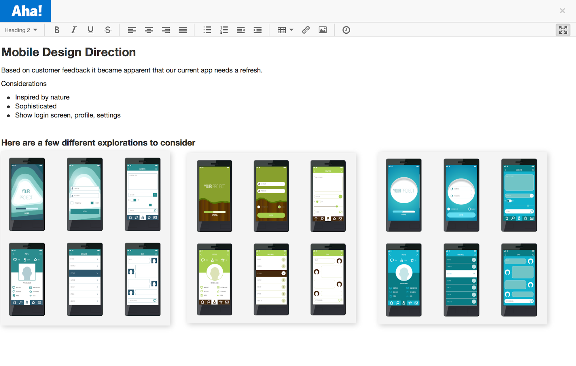This screenshot has height=366, width=576.
Task: Open the version history clock
Action: (346, 30)
